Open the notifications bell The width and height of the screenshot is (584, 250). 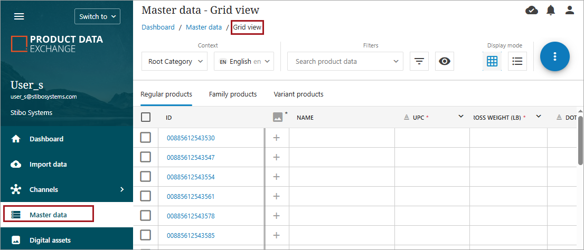click(x=551, y=10)
